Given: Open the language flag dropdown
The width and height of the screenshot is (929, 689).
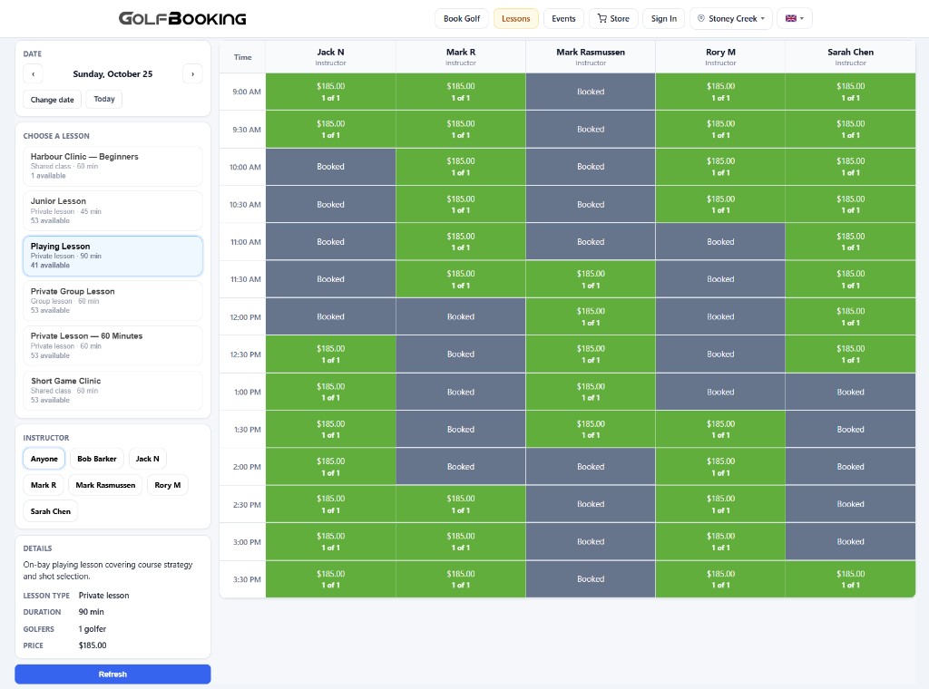Looking at the screenshot, I should tap(795, 18).
